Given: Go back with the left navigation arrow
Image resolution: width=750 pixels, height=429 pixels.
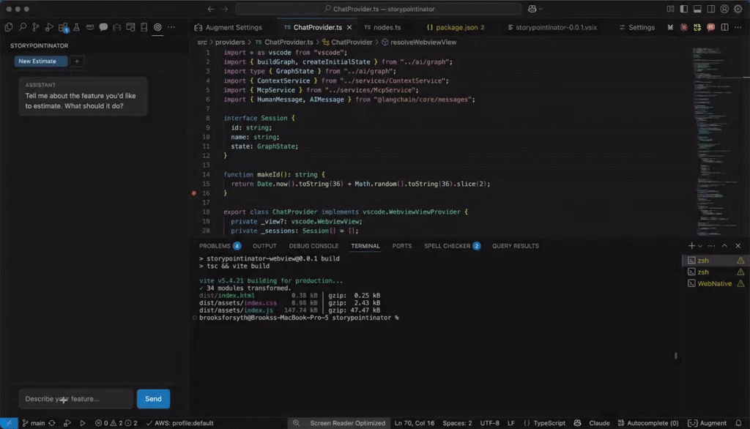Looking at the screenshot, I should coord(211,9).
